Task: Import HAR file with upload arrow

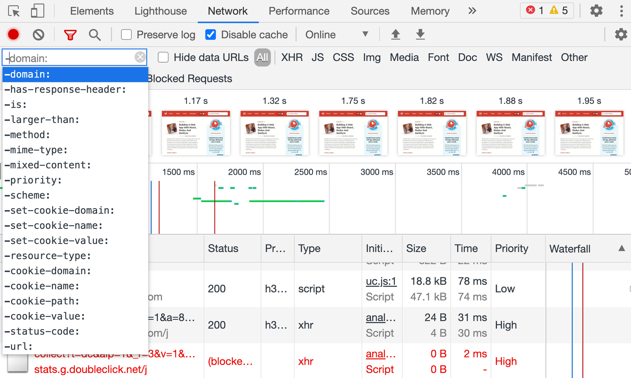Action: pos(396,35)
